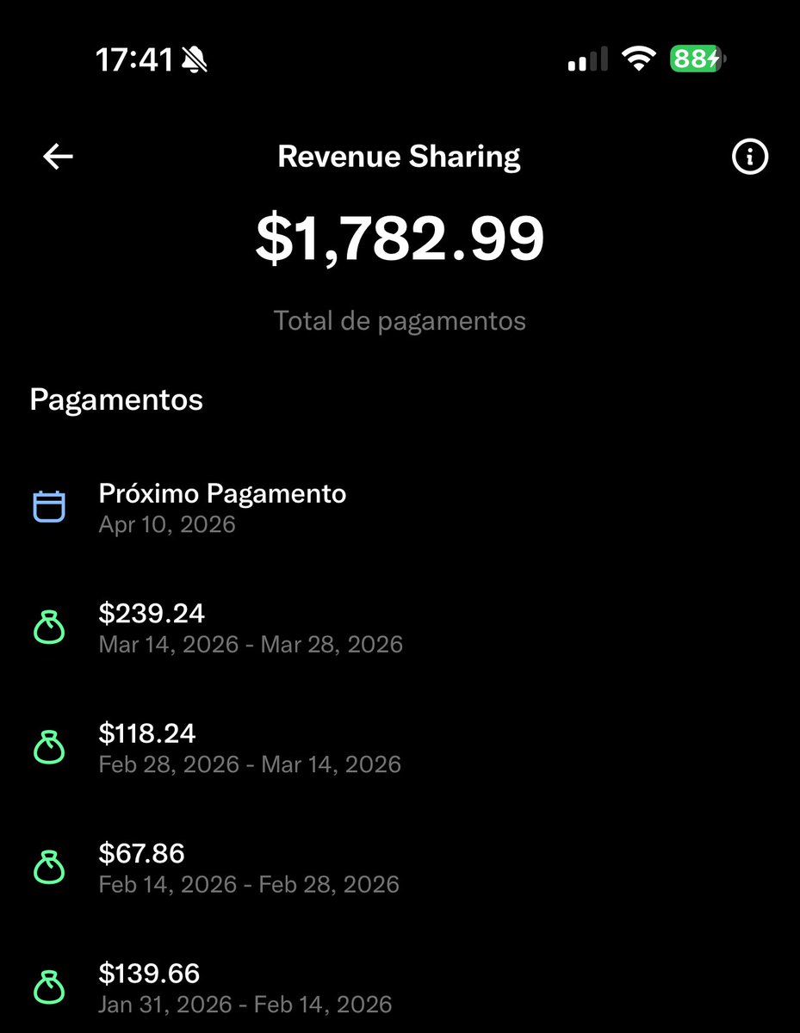Open the Próximo Pagamento entry

(x=400, y=507)
